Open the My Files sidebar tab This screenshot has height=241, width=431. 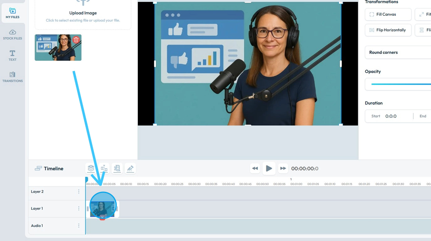click(12, 13)
